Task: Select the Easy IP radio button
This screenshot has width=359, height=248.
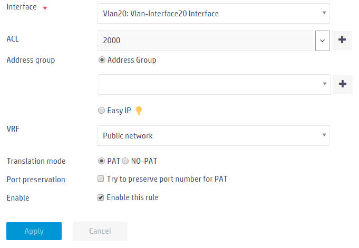Action: pos(101,111)
